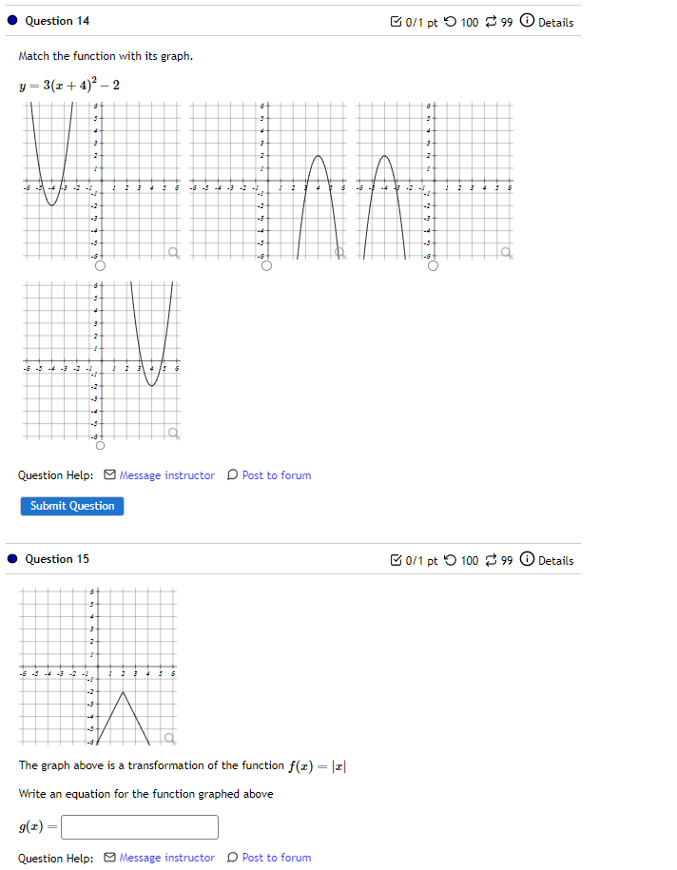Click the Question 14 header
Viewport: 677px width, 870px height.
click(x=57, y=20)
